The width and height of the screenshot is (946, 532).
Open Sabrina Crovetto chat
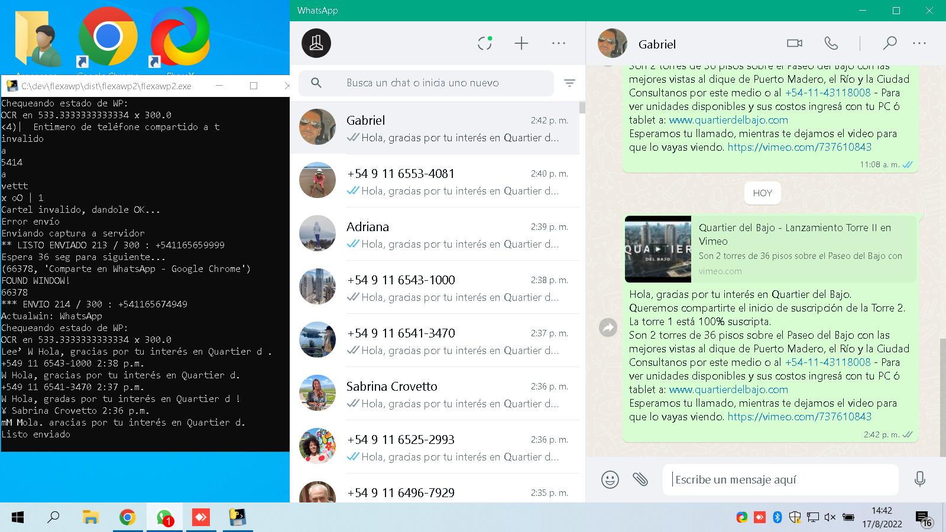tap(435, 394)
